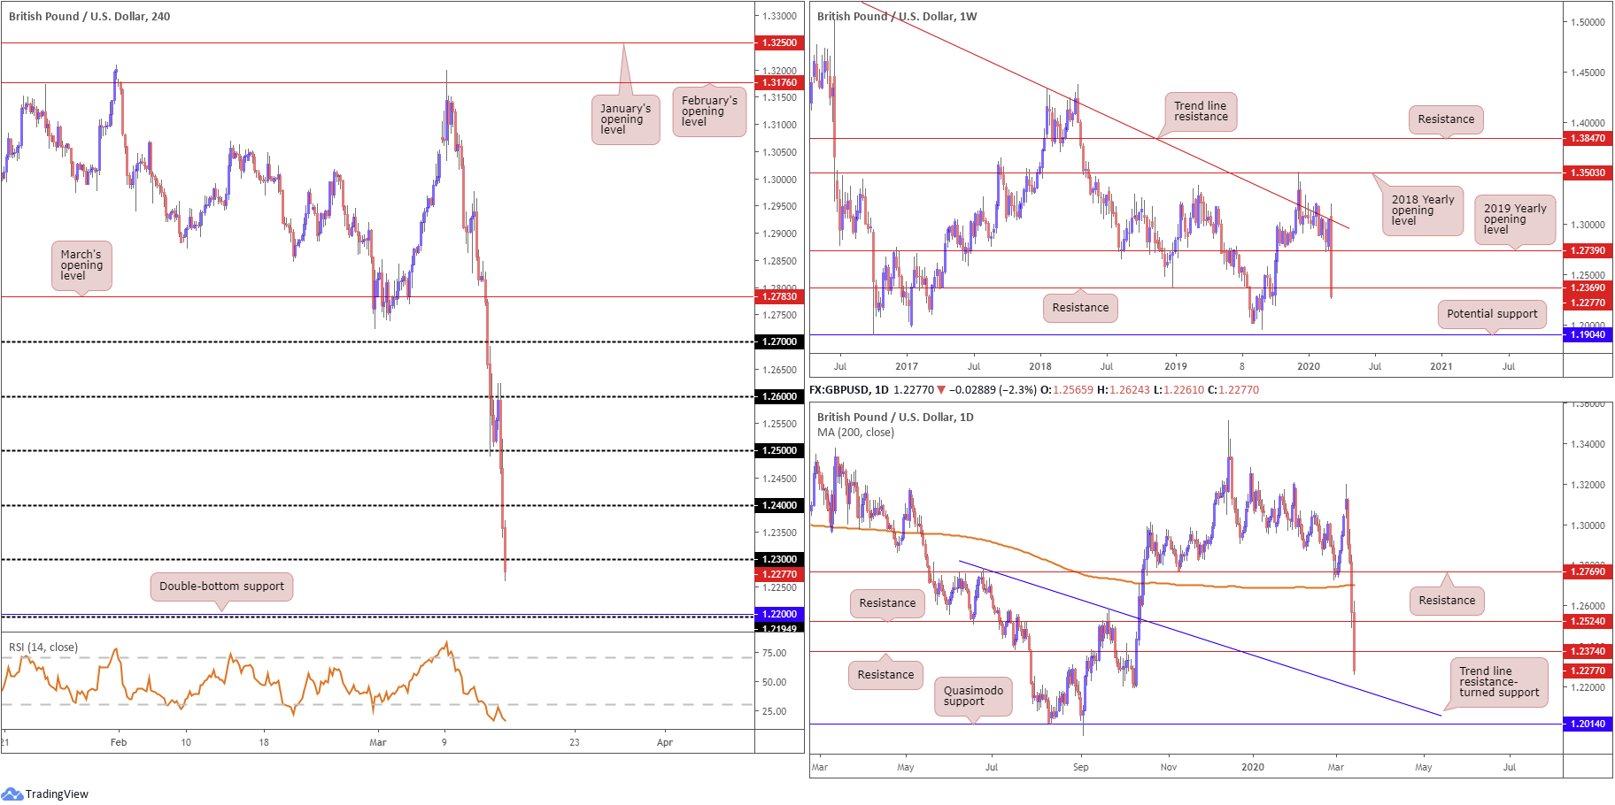
Task: Click the Nov label on daily time axis
Action: tap(1169, 767)
